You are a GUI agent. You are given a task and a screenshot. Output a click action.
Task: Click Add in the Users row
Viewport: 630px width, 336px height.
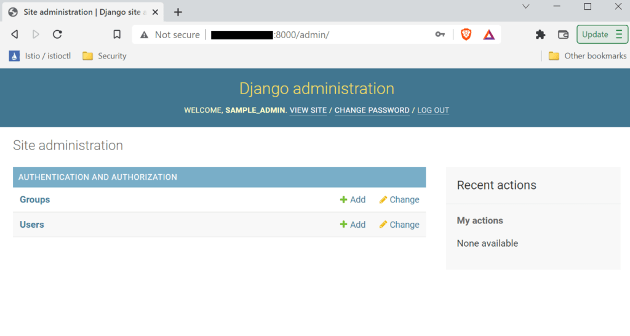[x=353, y=225]
